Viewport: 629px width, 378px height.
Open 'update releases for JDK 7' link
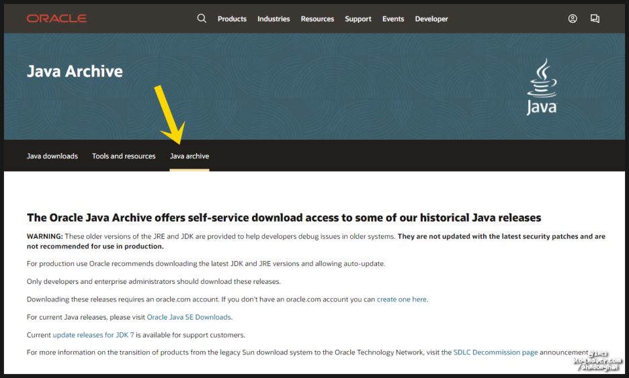(93, 335)
